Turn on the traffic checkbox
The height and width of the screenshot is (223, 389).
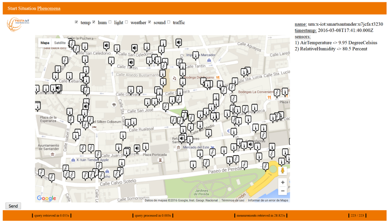169,22
